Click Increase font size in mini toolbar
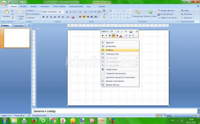The image size is (200, 124). tap(118, 31)
